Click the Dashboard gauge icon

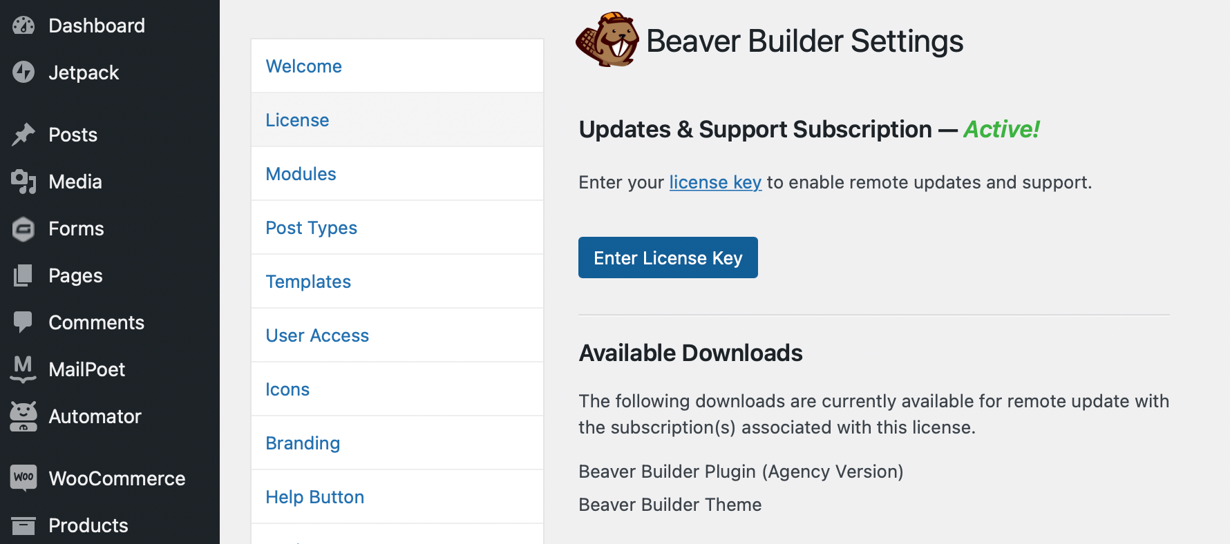23,26
